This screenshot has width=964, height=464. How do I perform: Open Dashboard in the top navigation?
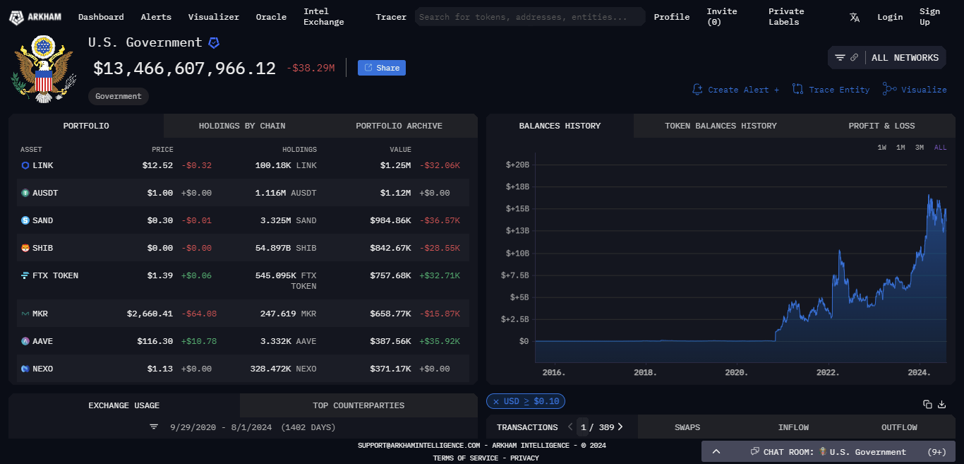[101, 17]
